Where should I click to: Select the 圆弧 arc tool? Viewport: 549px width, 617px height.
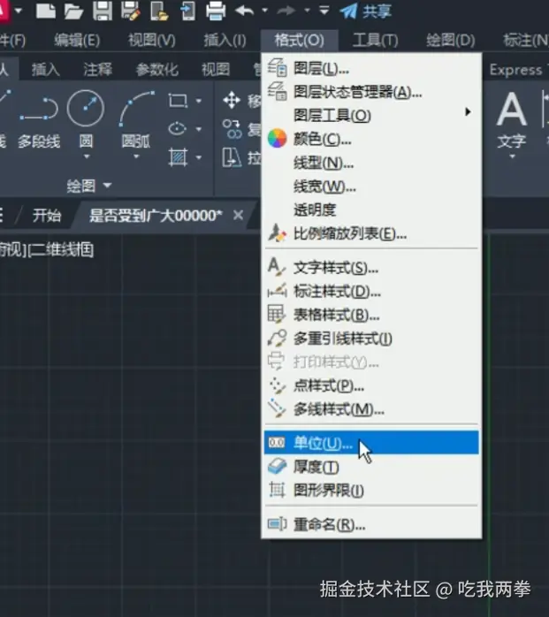point(136,118)
